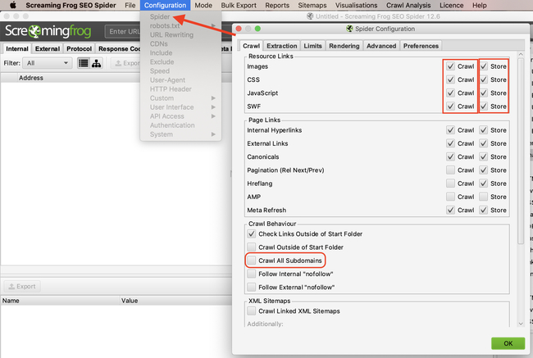
Task: Enable AMP Store checkbox
Action: click(483, 197)
